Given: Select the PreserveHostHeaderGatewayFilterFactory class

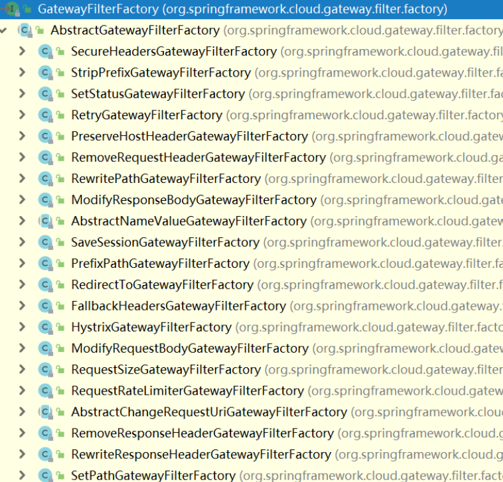Looking at the screenshot, I should (x=190, y=136).
